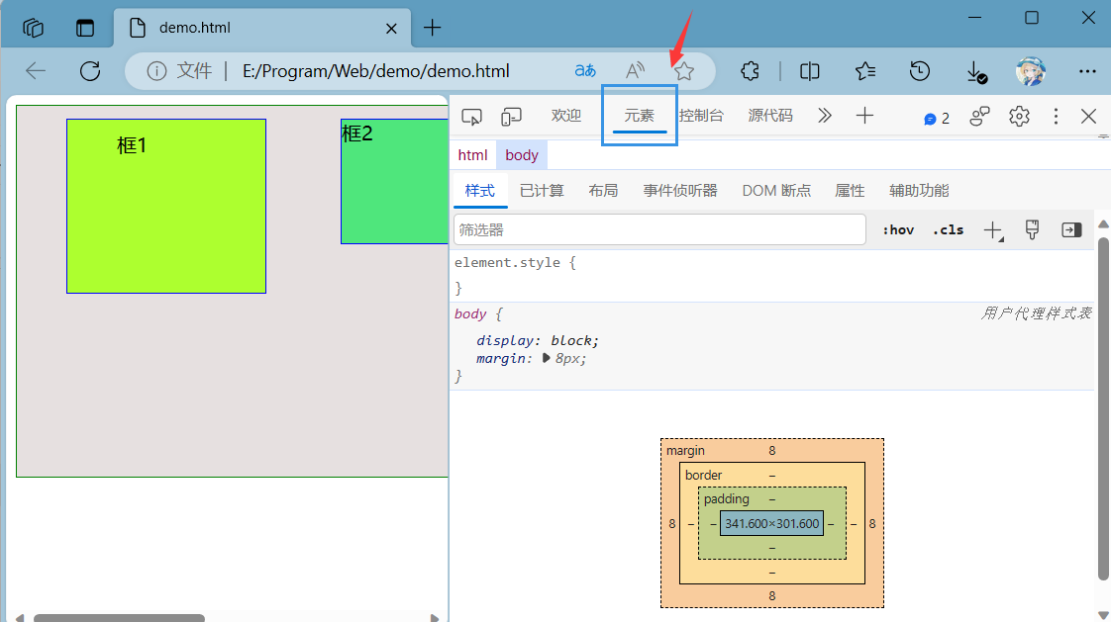Viewport: 1111px width, 622px height.
Task: Click the 框2 box on the page
Action: [x=394, y=181]
